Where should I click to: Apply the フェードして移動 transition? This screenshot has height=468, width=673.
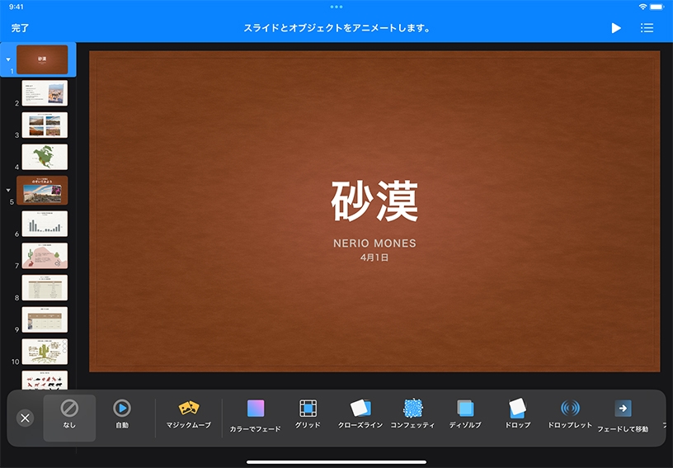pyautogui.click(x=623, y=416)
